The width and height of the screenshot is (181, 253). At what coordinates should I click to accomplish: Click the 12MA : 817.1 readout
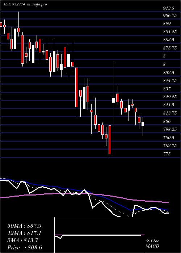[24, 233]
